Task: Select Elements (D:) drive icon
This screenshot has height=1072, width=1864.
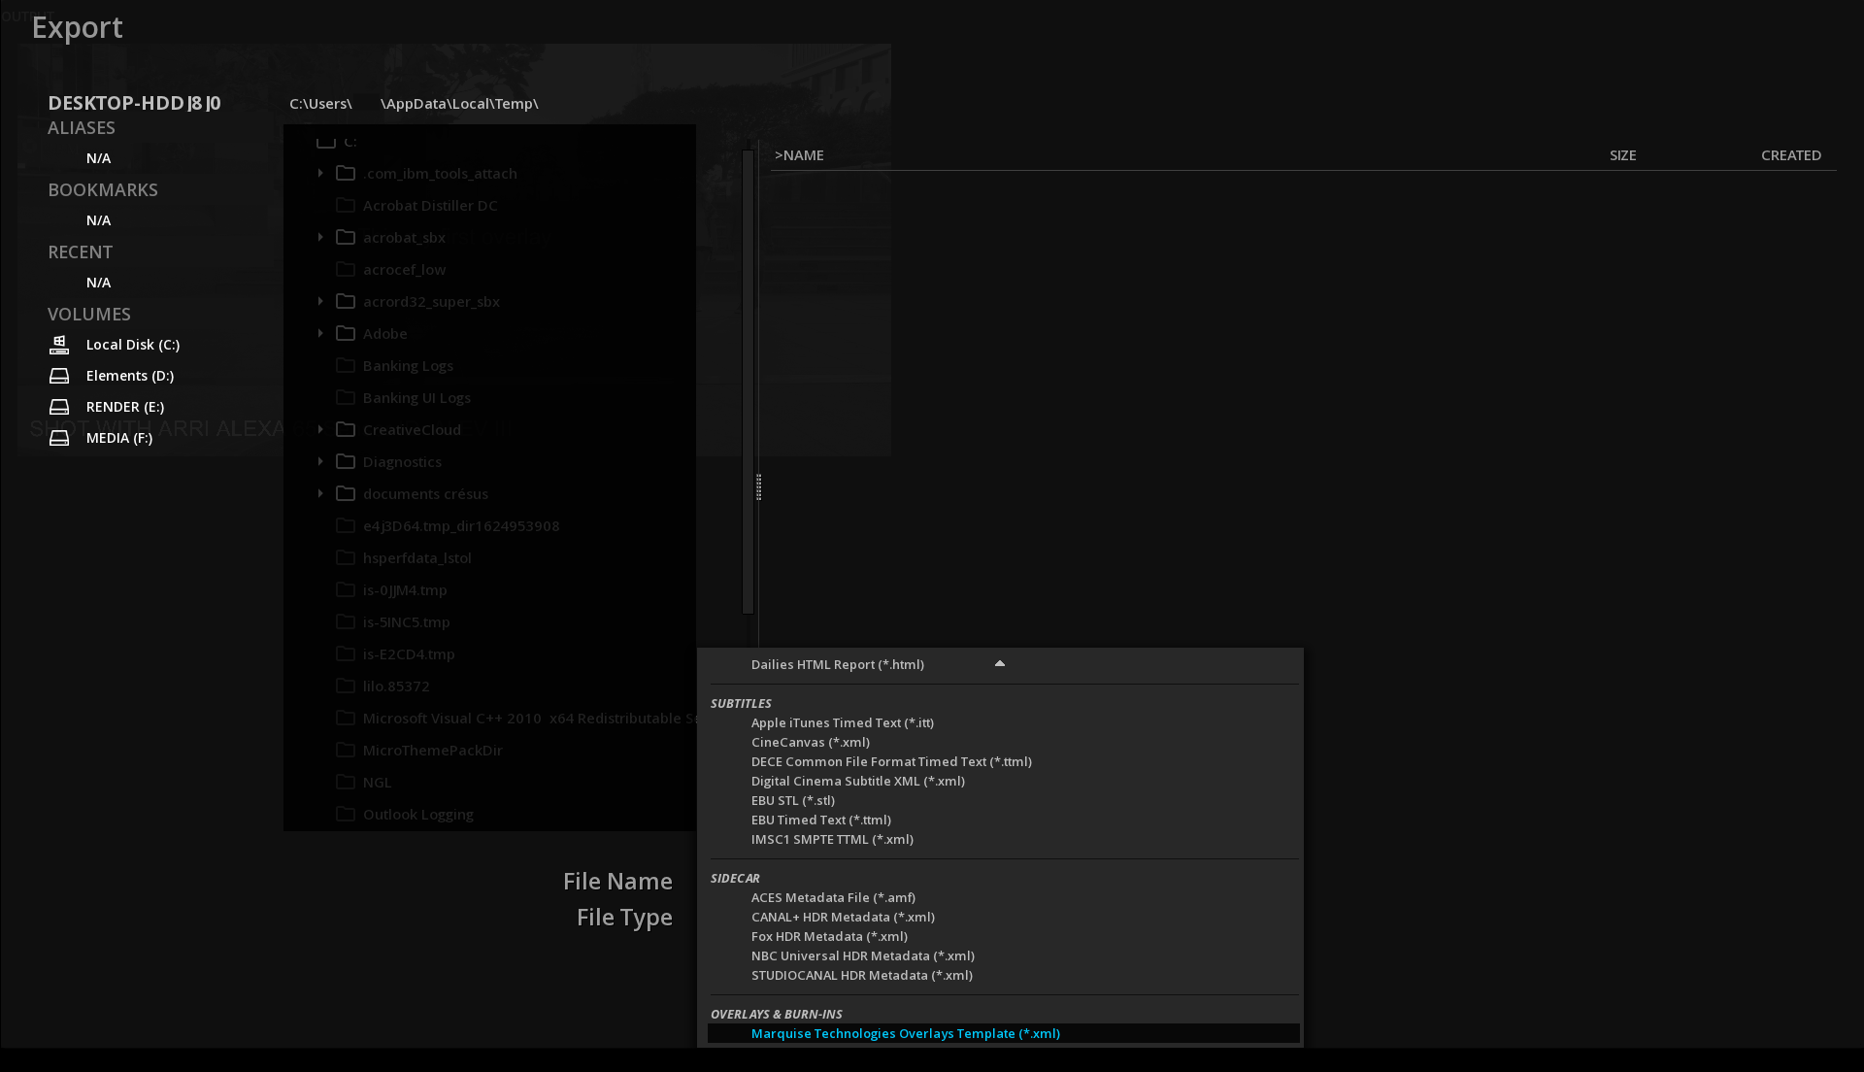Action: (59, 376)
